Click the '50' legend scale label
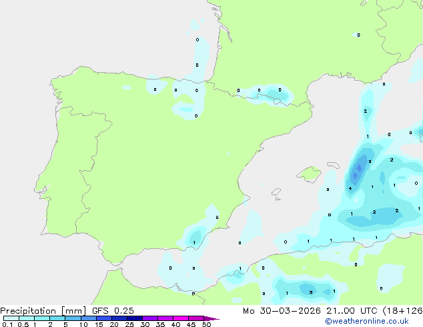423x327 pixels. pos(206,324)
